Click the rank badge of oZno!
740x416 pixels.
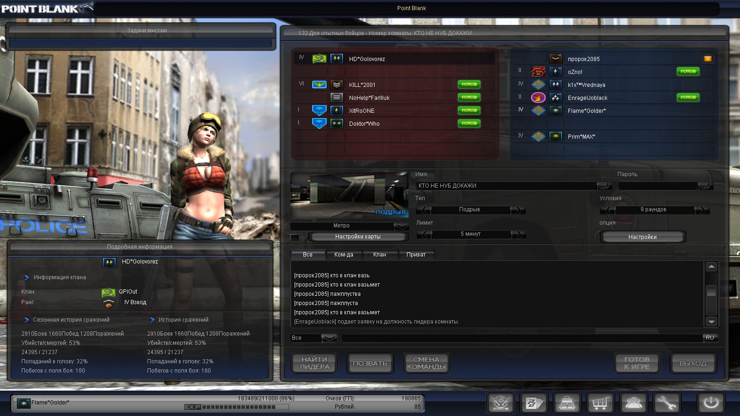point(555,72)
